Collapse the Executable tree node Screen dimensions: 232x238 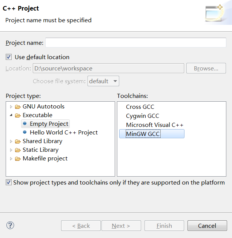coord(11,115)
